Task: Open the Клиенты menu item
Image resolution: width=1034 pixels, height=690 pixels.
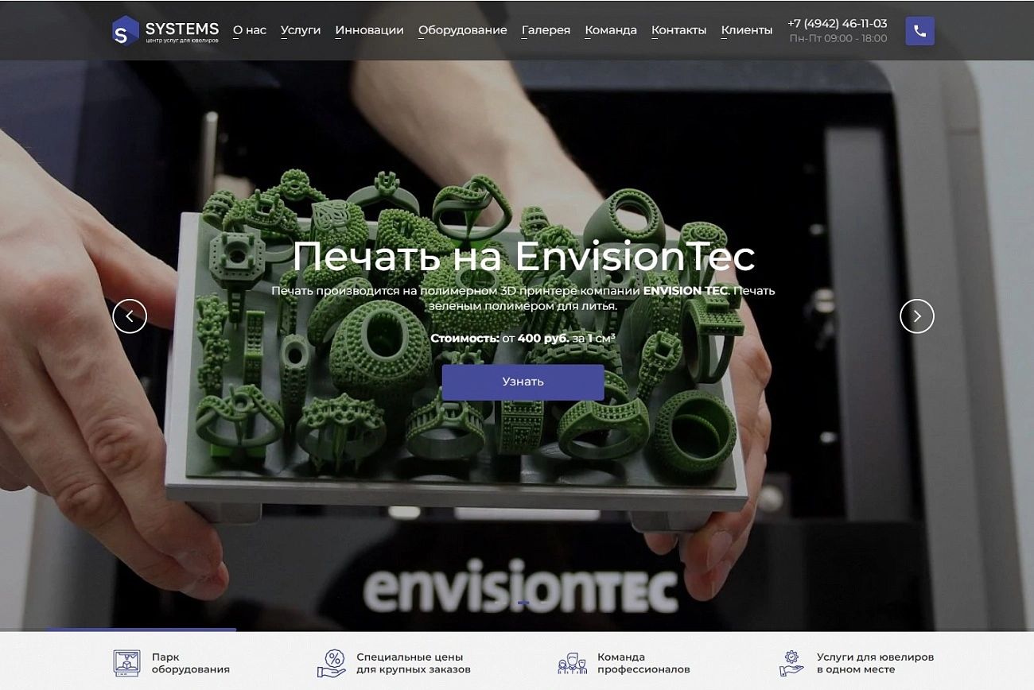Action: (x=747, y=30)
